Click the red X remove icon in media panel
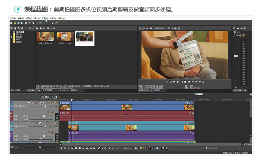Screen dimensions: 266x163 click(x=26, y=28)
